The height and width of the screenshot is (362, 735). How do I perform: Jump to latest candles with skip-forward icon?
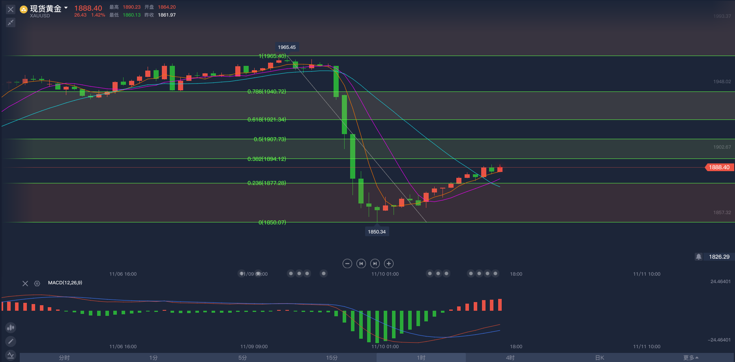coord(375,263)
